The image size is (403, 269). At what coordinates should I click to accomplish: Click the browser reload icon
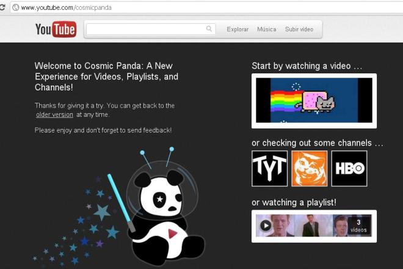point(4,7)
